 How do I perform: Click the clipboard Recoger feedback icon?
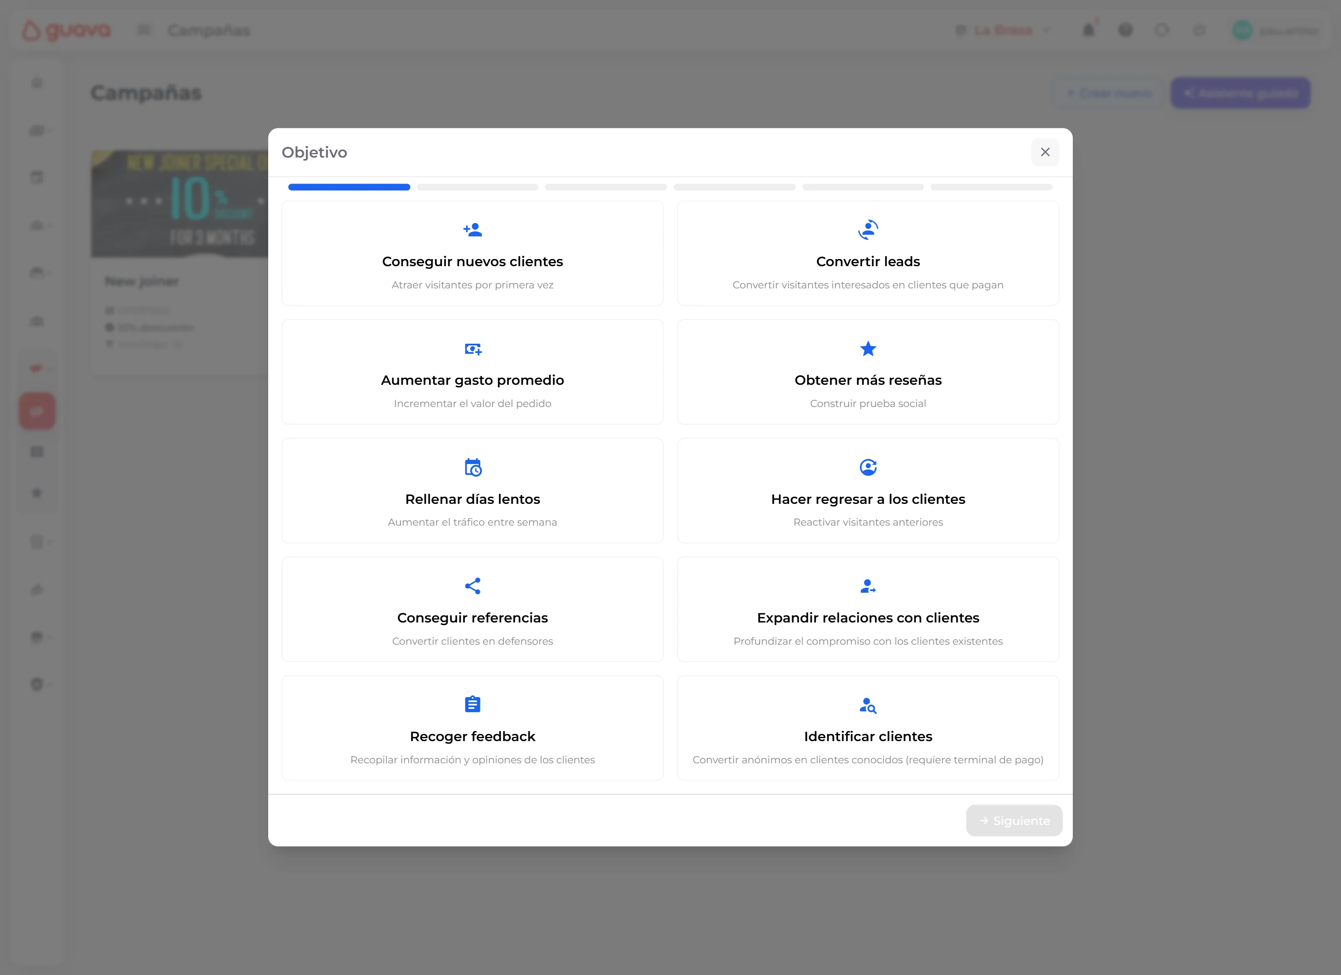coord(472,704)
